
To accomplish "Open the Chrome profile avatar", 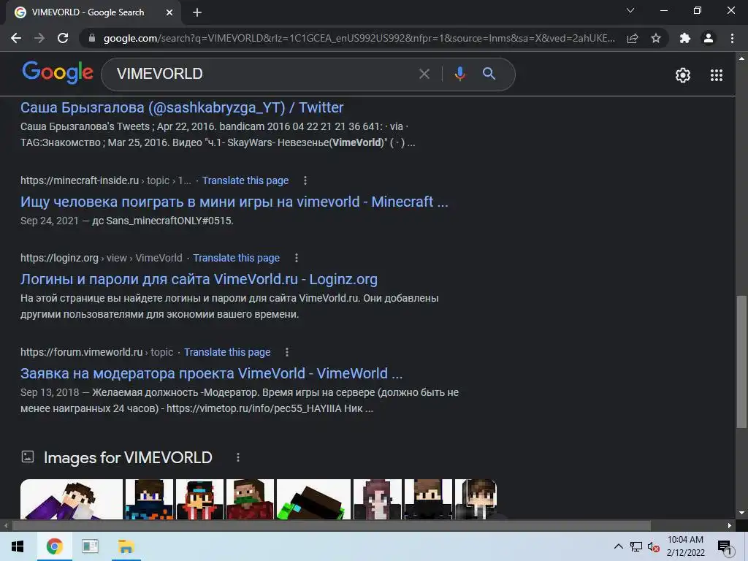I will click(x=709, y=38).
